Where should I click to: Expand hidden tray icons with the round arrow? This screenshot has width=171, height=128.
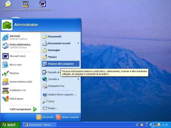[x=151, y=125]
